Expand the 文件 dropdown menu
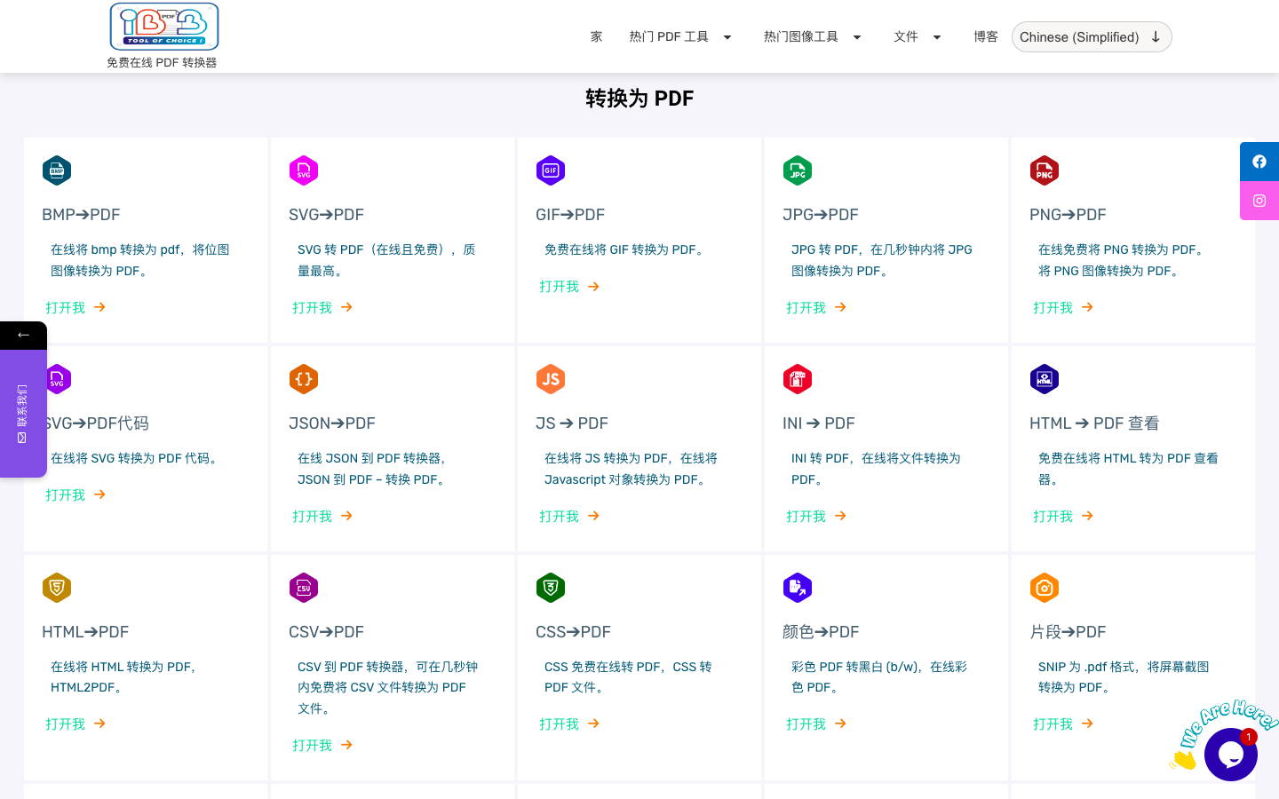The image size is (1279, 799). pyautogui.click(x=917, y=37)
